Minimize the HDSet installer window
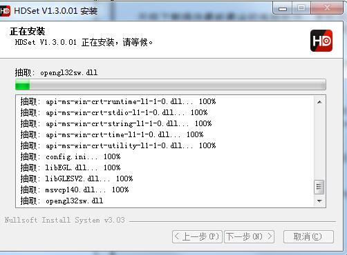 283,9
